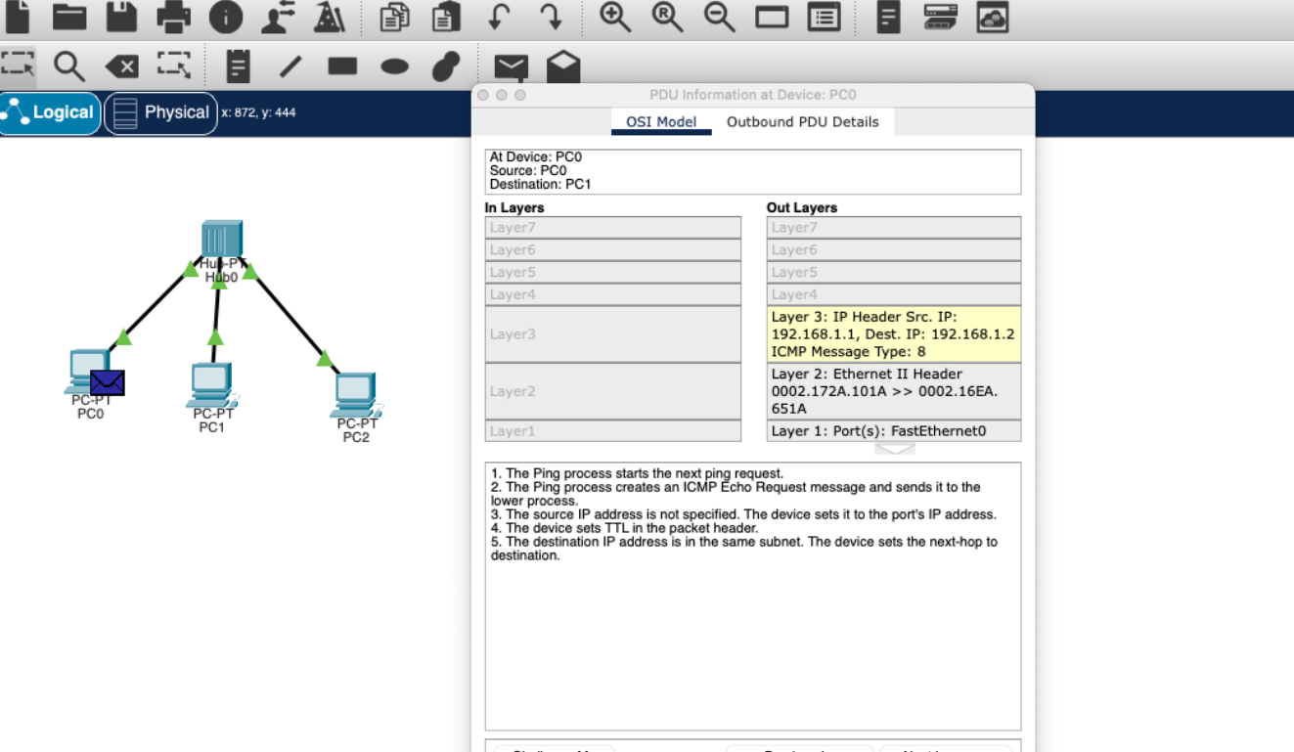Image resolution: width=1294 pixels, height=752 pixels.
Task: Select the OSI Model tab
Action: click(x=661, y=122)
